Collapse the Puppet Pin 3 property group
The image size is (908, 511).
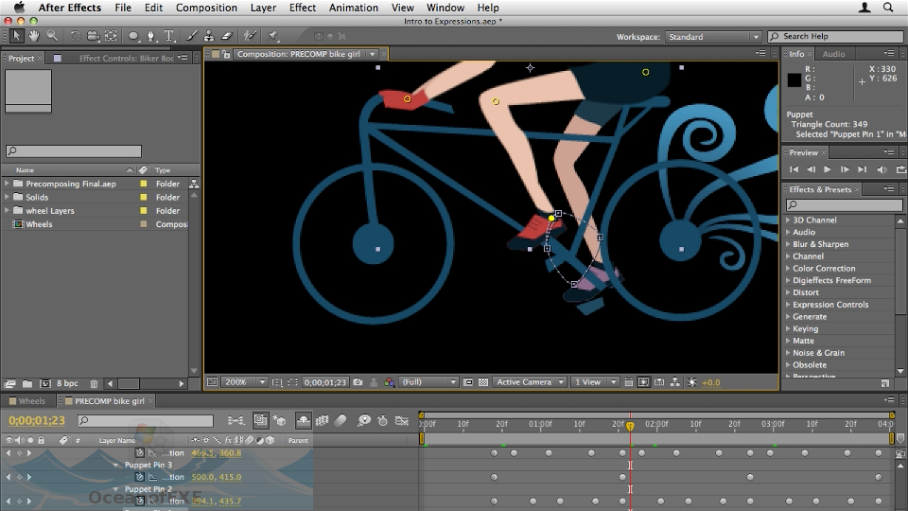tap(117, 466)
